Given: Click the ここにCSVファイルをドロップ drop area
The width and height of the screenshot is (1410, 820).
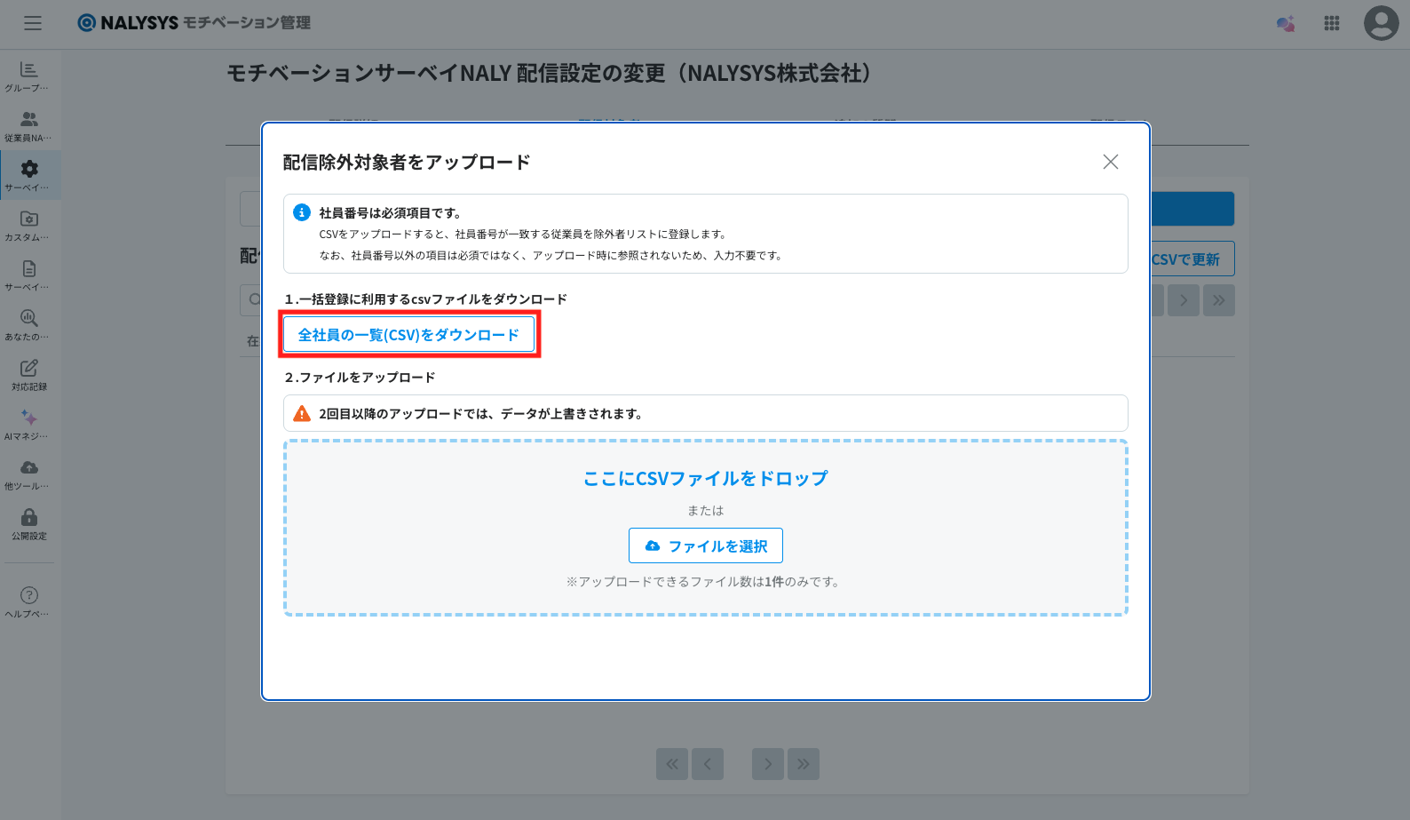Looking at the screenshot, I should point(706,528).
